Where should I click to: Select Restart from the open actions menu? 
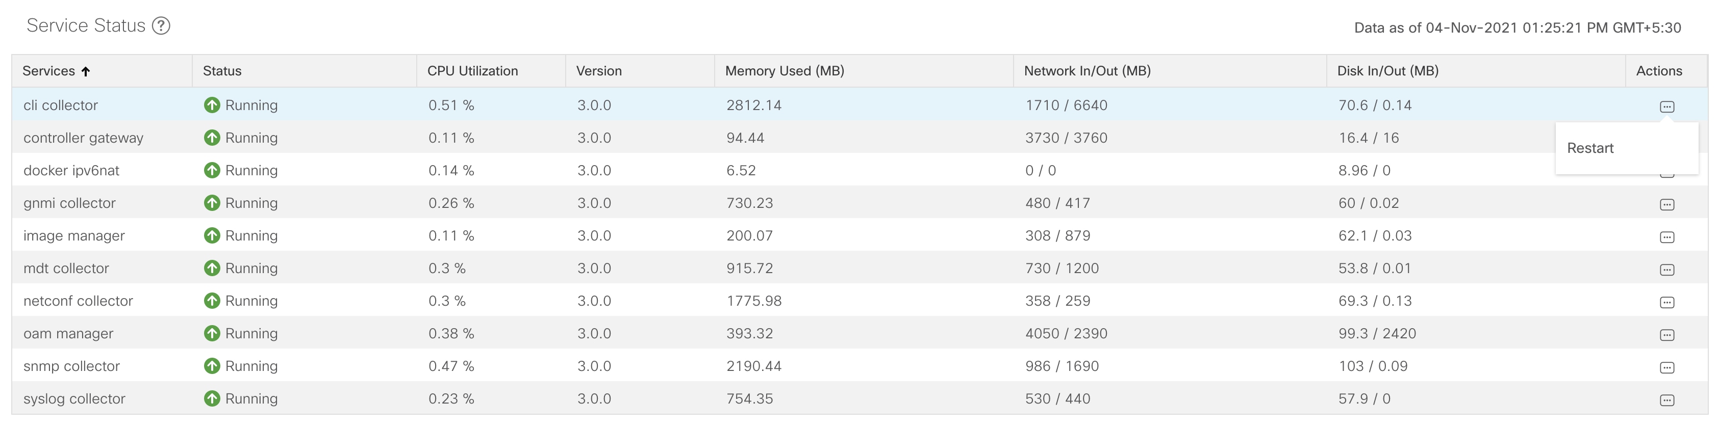(x=1590, y=148)
